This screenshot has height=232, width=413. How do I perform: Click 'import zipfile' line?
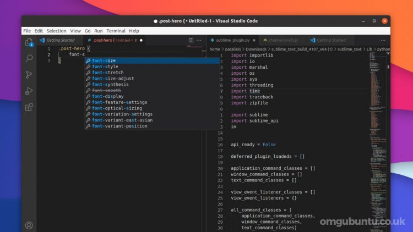tap(249, 103)
